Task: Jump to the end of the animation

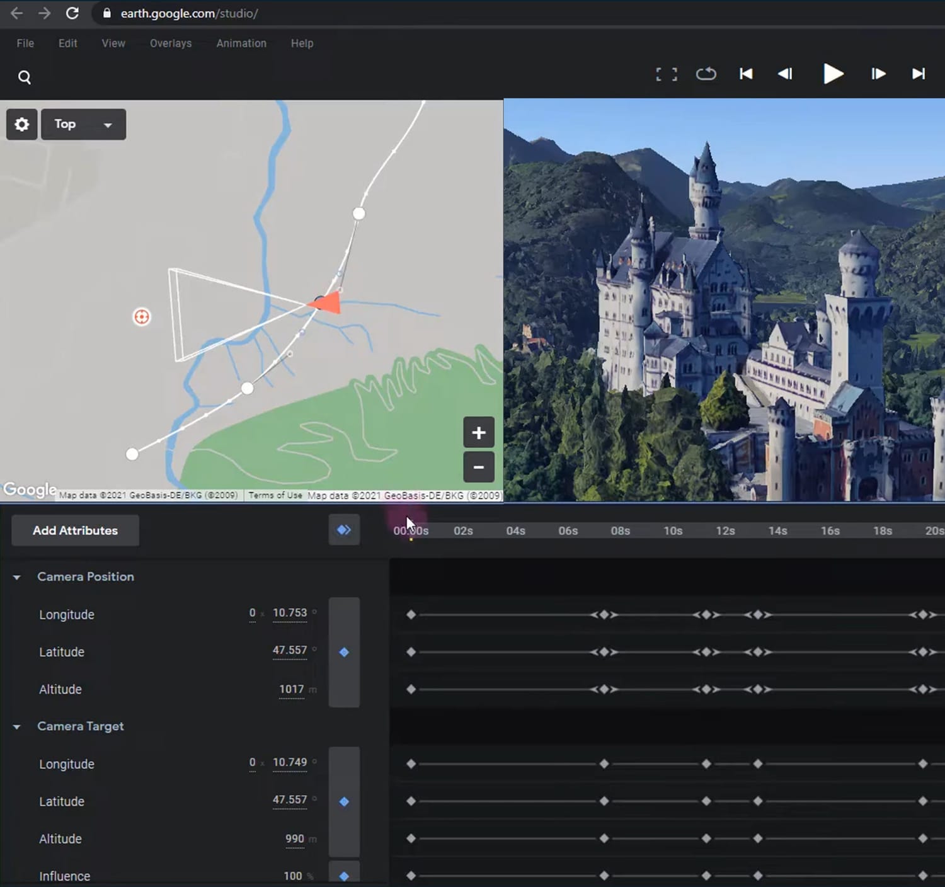Action: click(x=919, y=74)
